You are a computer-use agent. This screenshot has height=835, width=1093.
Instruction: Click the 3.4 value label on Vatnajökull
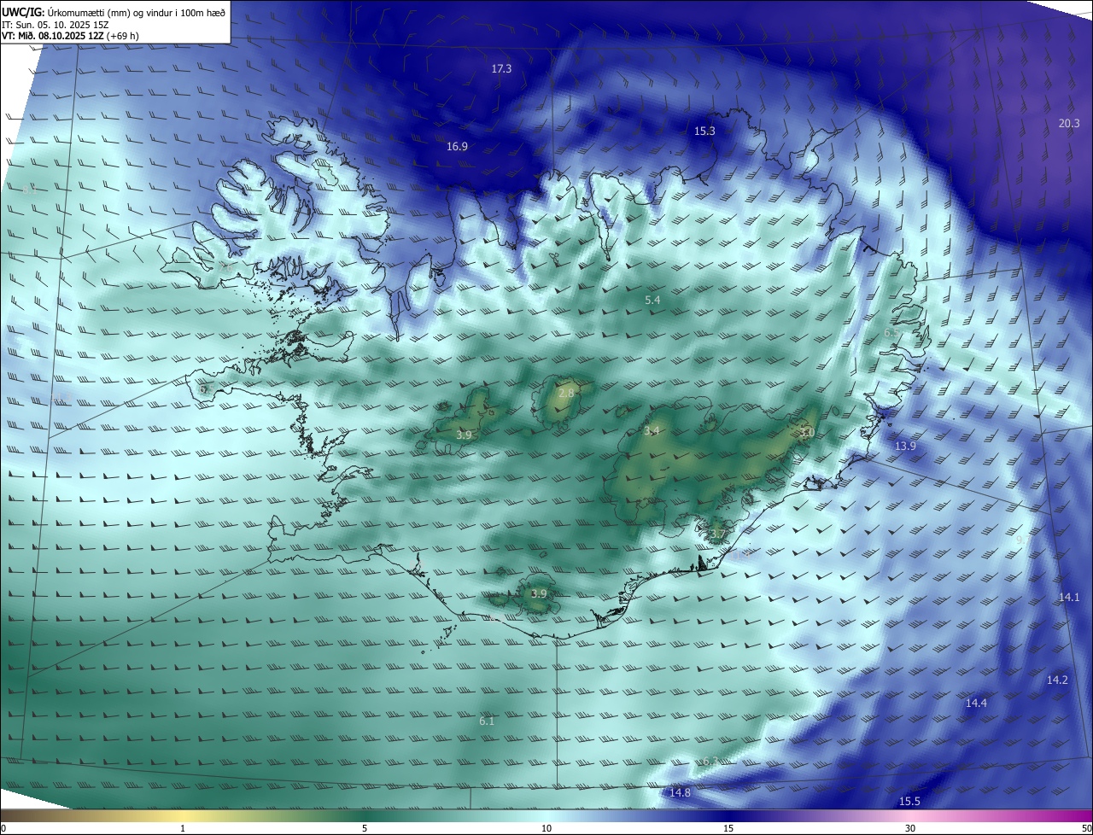(x=652, y=430)
